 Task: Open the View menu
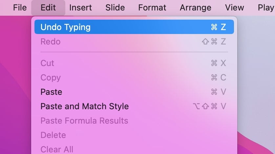235,8
